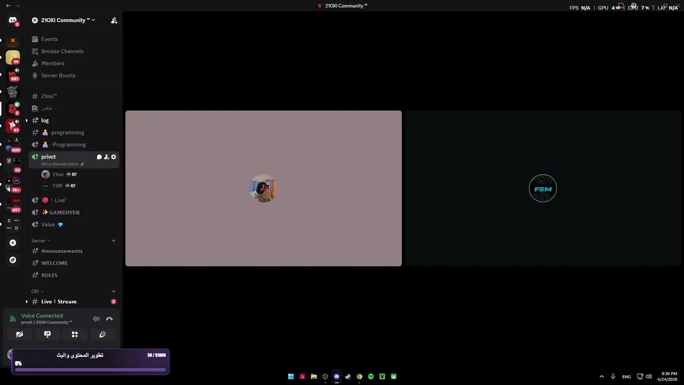Open Browse Channels
This screenshot has height=385, width=684.
74,51
